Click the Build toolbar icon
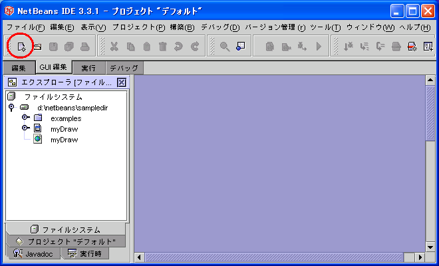This screenshot has height=266, width=439. click(286, 47)
